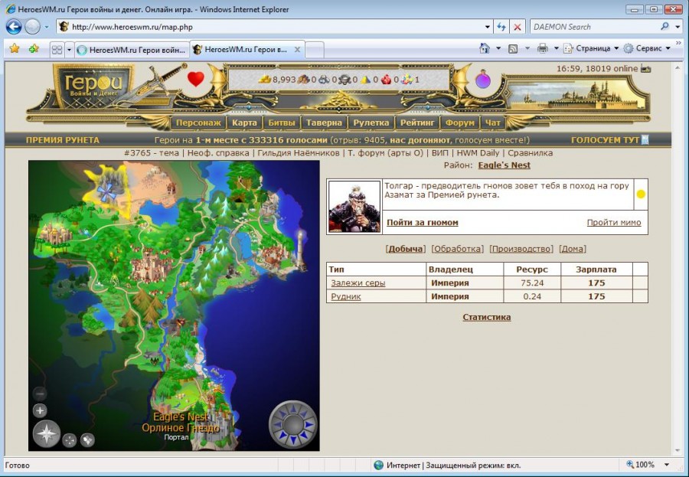Image resolution: width=689 pixels, height=477 pixels.
Task: Switch to first HeroesWM browser tab
Action: [x=132, y=50]
